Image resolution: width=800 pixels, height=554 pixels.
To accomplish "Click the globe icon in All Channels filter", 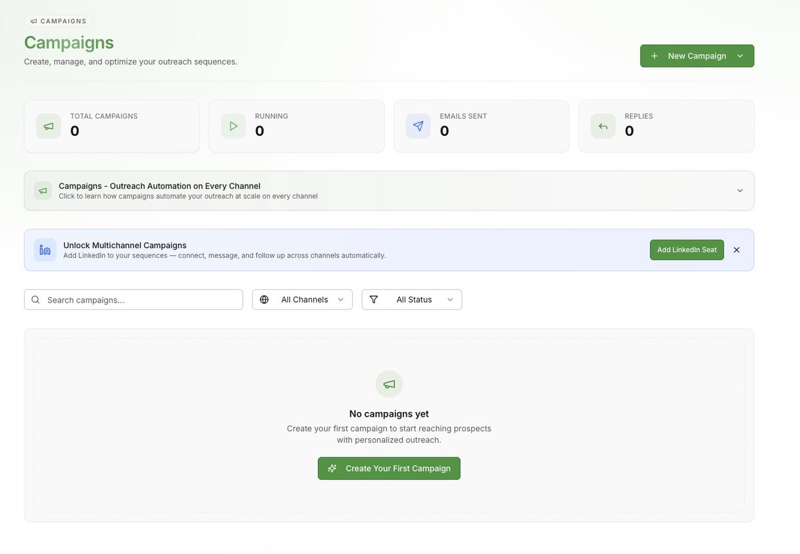I will (x=264, y=299).
